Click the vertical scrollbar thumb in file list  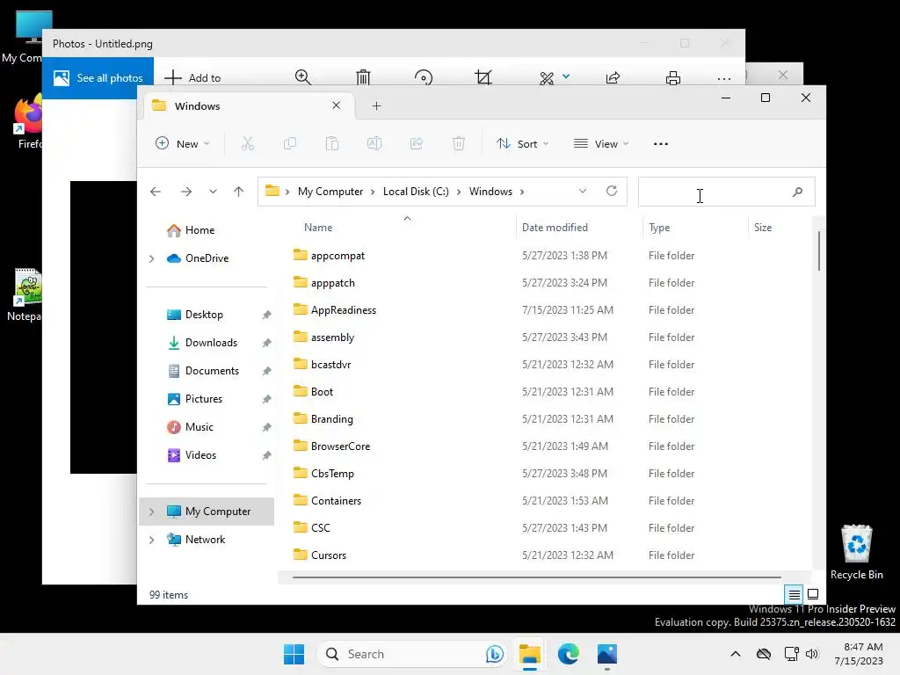(818, 250)
